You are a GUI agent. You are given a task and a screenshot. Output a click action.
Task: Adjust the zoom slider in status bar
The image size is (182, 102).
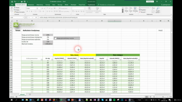[163, 97]
